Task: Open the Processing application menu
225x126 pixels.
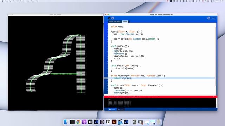Action: tap(8, 1)
